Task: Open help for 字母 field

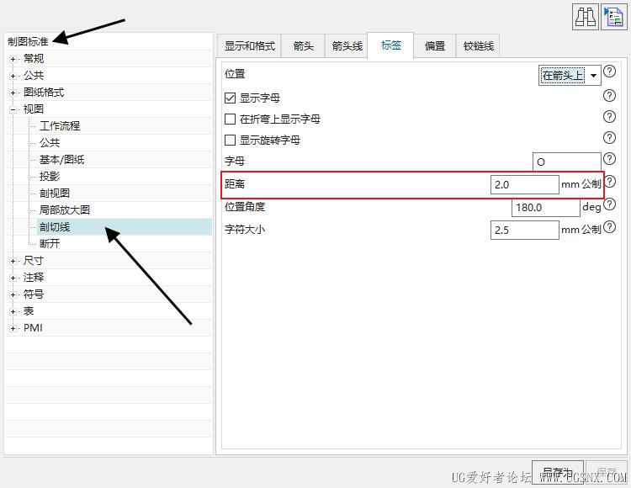Action: tap(610, 159)
